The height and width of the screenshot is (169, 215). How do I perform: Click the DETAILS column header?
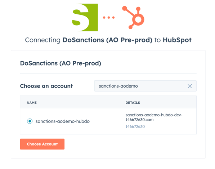133,103
